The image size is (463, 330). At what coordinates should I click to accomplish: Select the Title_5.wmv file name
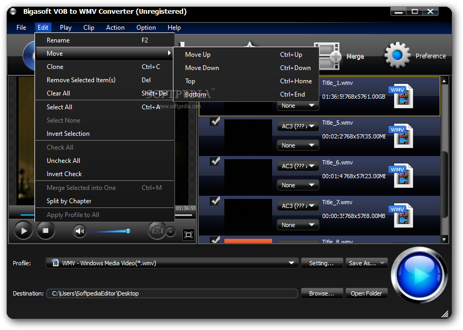coord(337,123)
